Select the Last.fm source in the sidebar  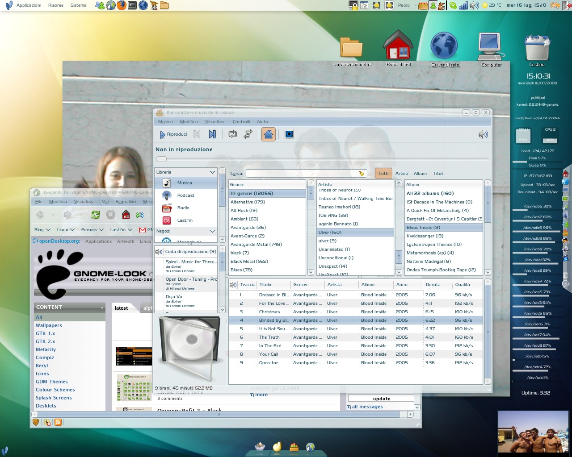pos(186,220)
